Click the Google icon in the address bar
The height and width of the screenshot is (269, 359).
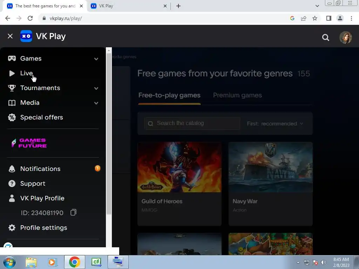[x=292, y=18]
